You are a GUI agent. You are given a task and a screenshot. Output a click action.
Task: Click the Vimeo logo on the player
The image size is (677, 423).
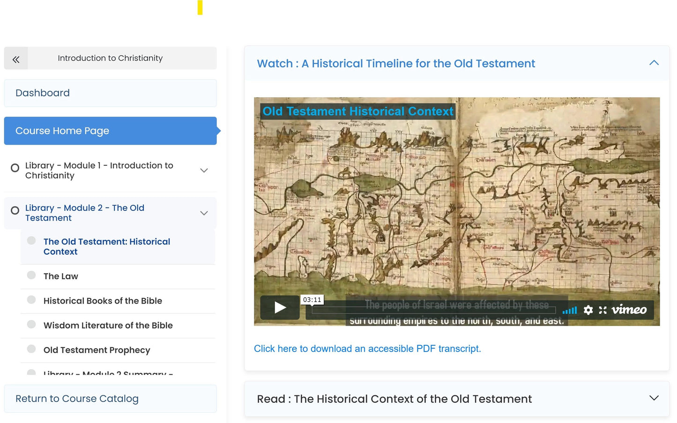[629, 310]
